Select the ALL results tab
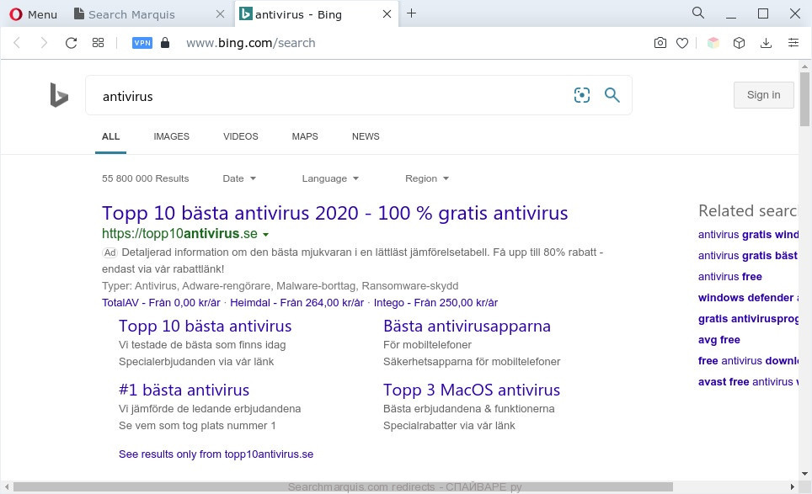 pyautogui.click(x=111, y=136)
